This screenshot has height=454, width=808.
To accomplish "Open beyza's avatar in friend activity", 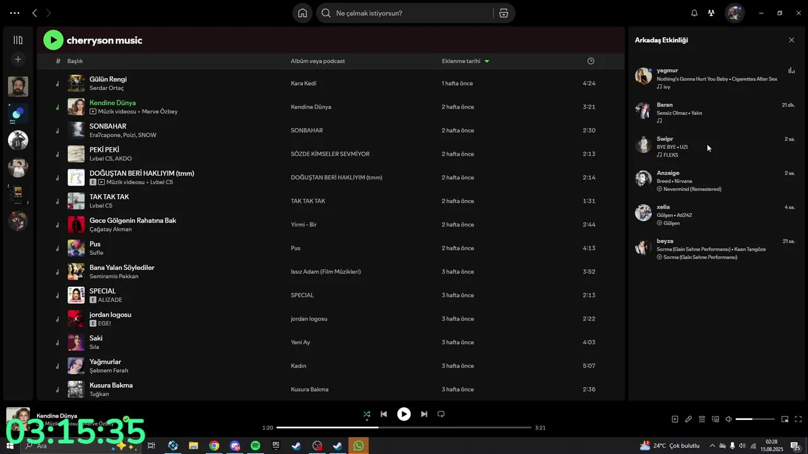I will [x=643, y=247].
